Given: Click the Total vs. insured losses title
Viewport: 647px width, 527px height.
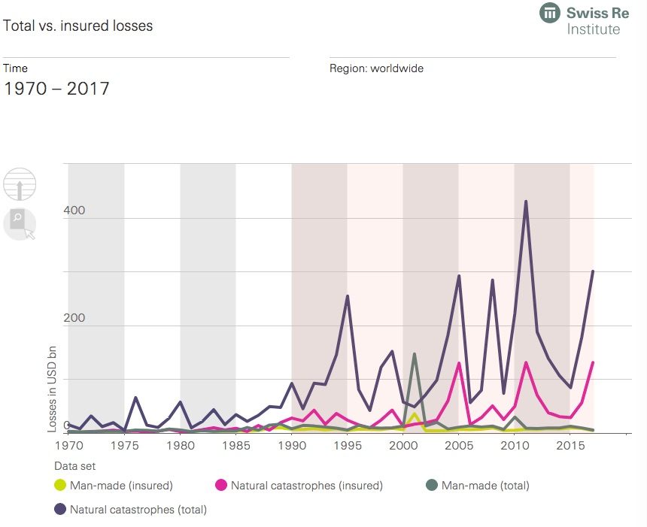Looking at the screenshot, I should 78,26.
